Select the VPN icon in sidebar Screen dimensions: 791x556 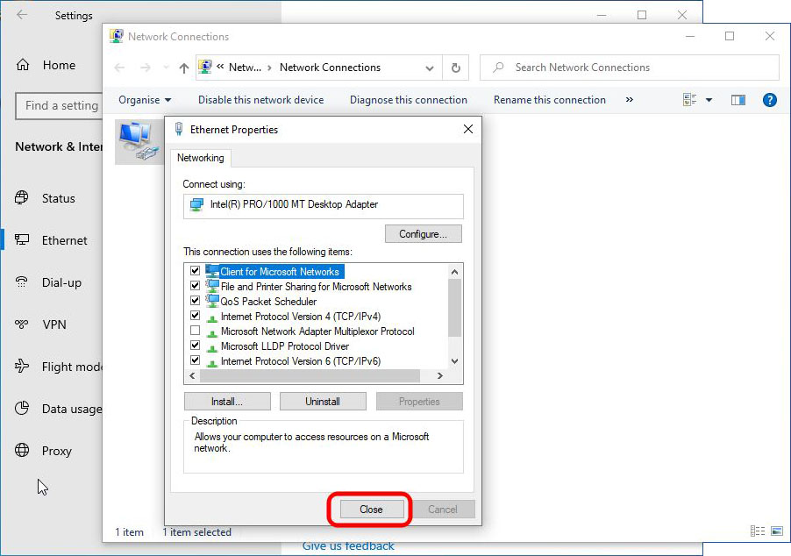coord(23,324)
